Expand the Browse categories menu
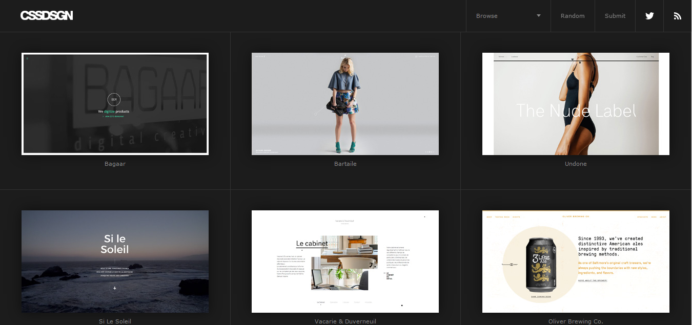Image resolution: width=692 pixels, height=325 pixels. [x=508, y=15]
